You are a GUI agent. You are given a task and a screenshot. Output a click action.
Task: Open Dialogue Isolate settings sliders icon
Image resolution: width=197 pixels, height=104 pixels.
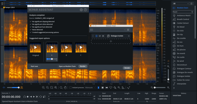(x=100, y=36)
